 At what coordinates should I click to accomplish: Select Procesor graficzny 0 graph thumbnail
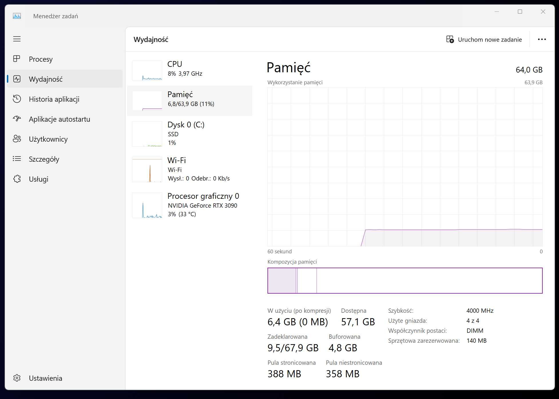click(147, 205)
